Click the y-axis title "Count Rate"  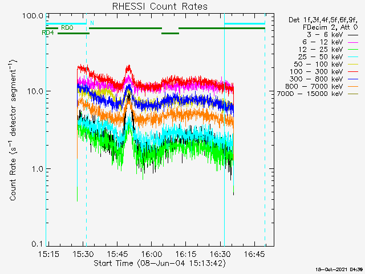pos(13,179)
